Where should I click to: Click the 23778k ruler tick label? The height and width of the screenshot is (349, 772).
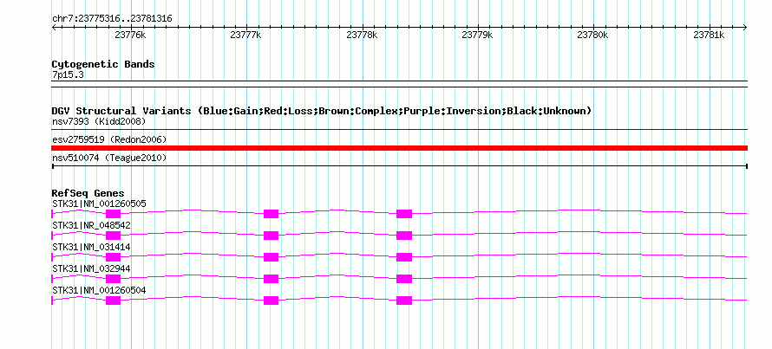click(362, 35)
